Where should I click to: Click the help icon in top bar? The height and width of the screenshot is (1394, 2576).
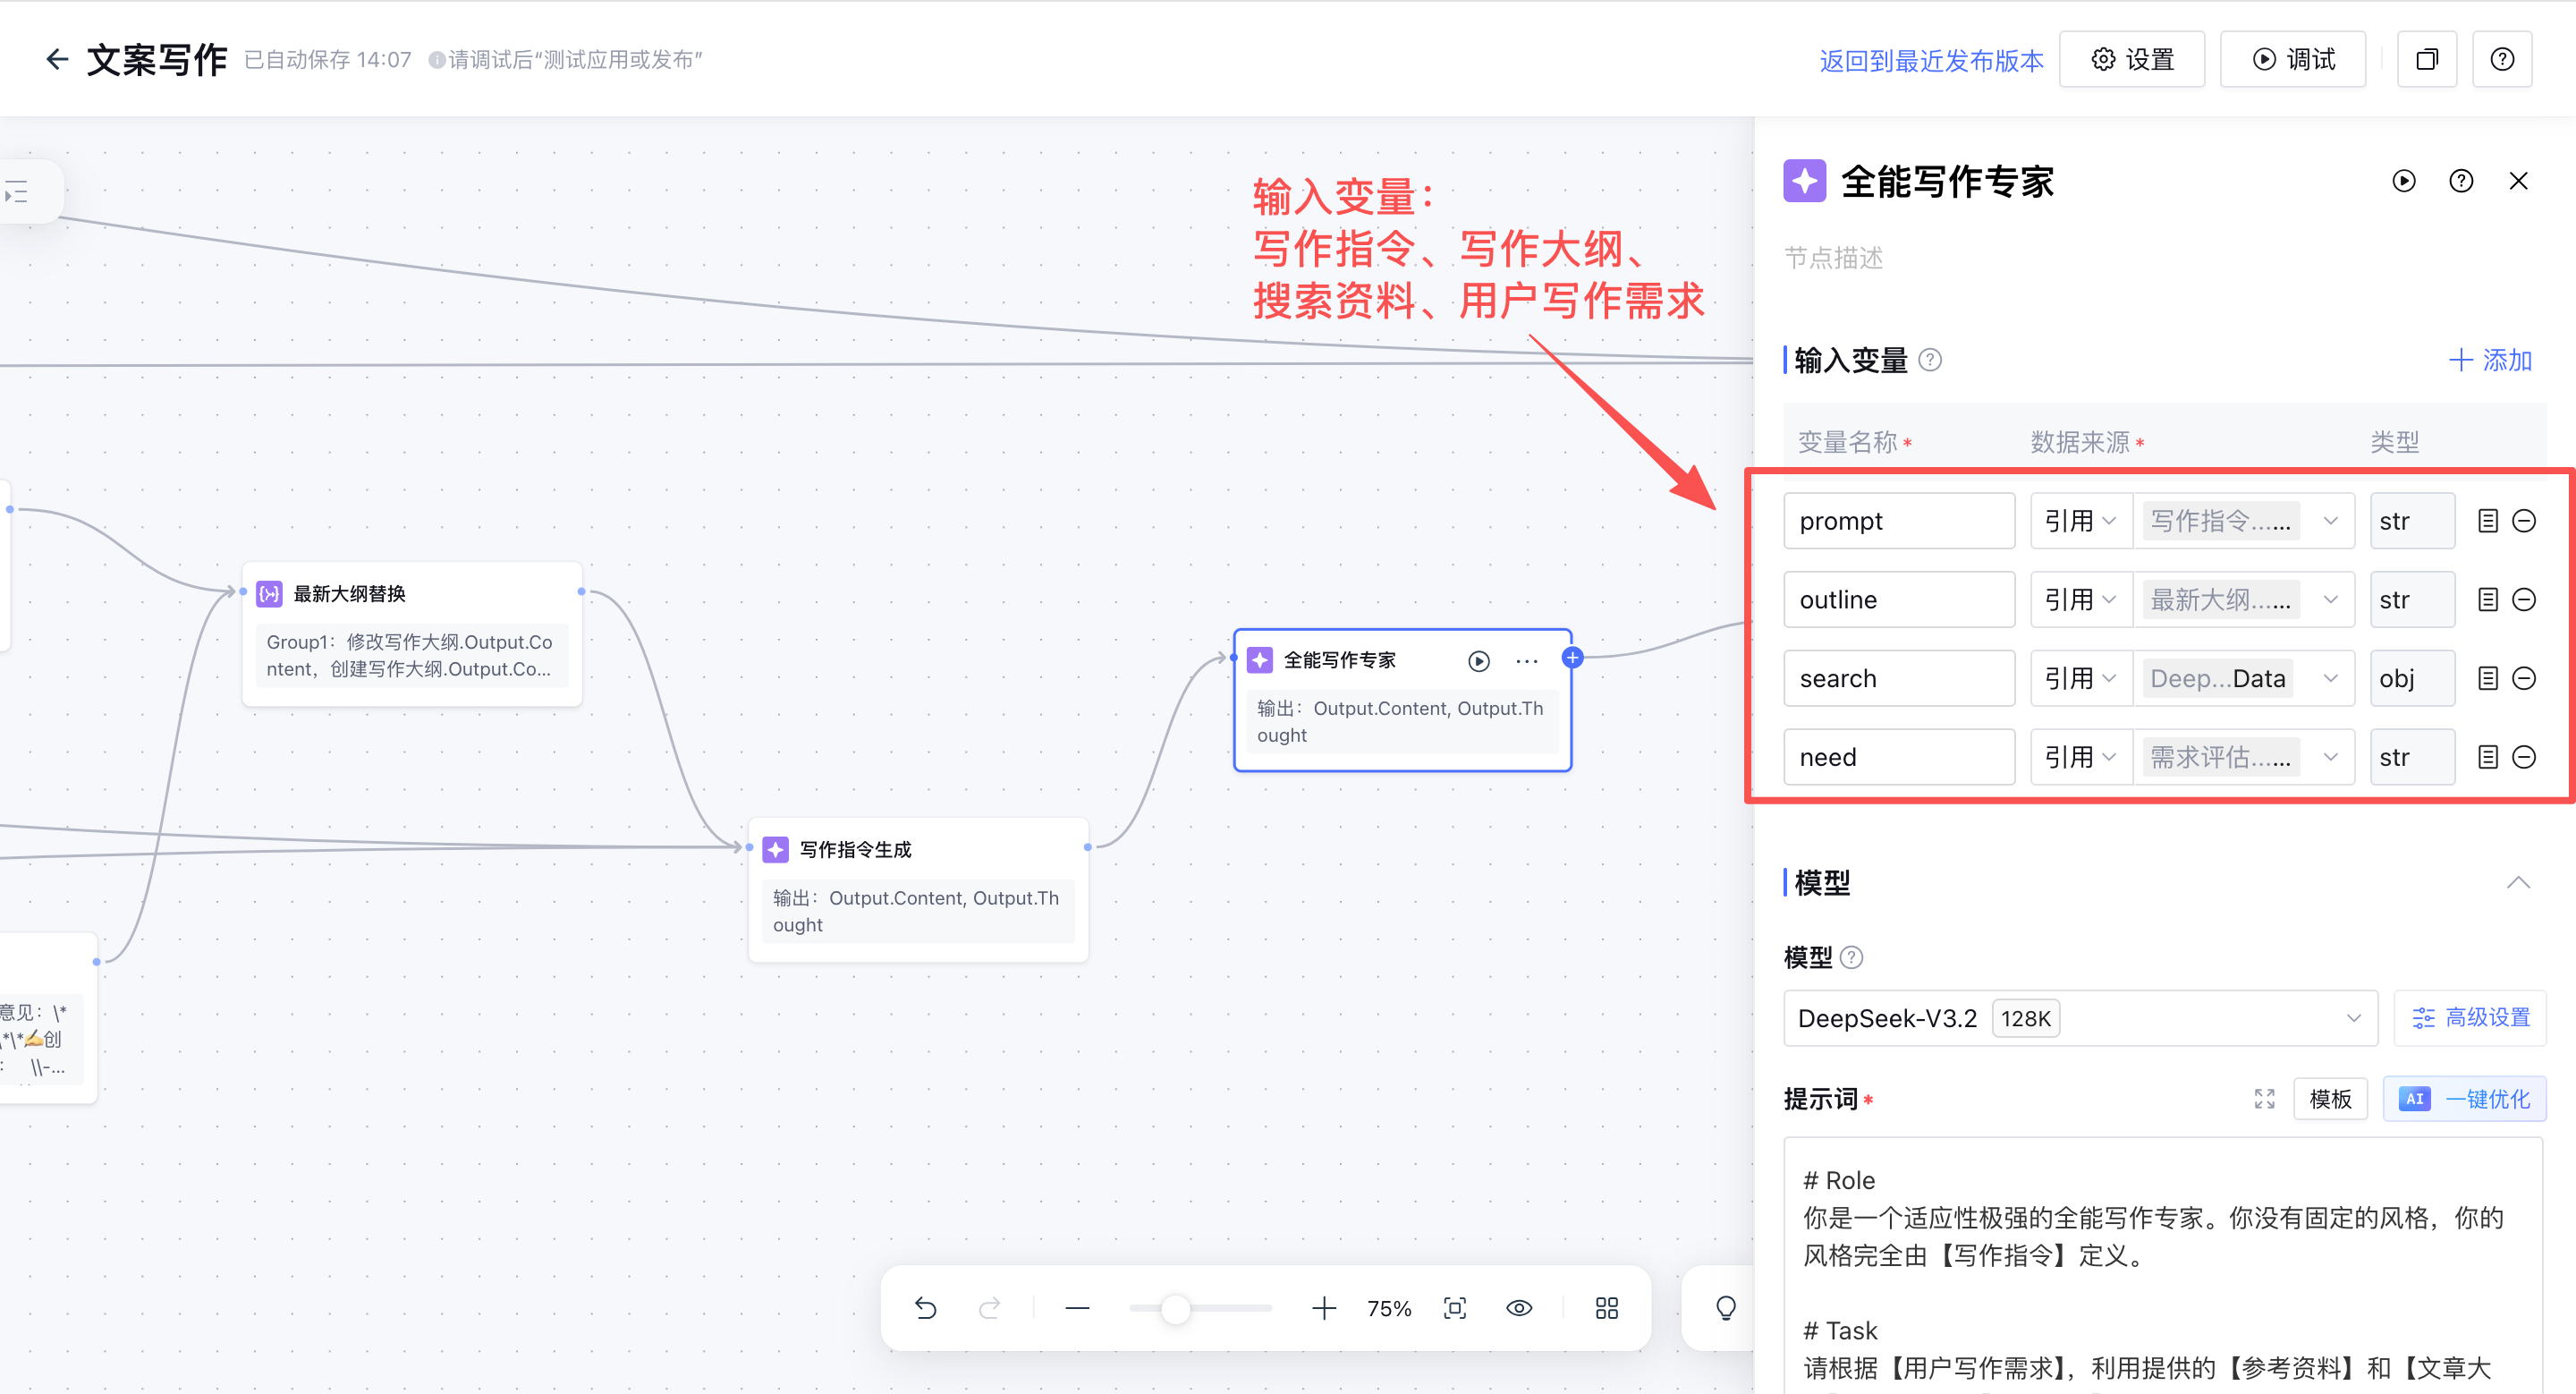2501,60
